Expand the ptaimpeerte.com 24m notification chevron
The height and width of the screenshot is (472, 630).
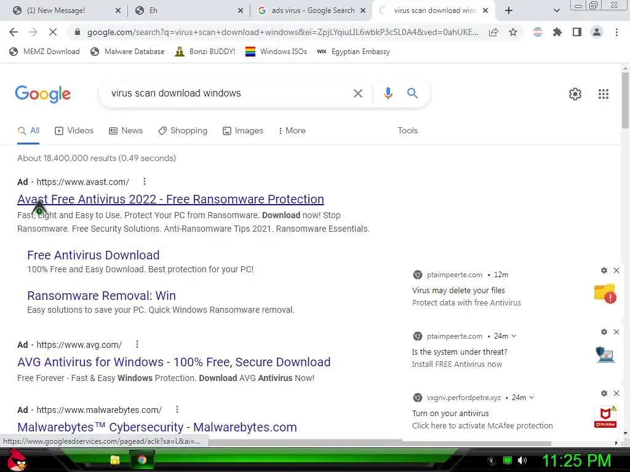click(514, 336)
